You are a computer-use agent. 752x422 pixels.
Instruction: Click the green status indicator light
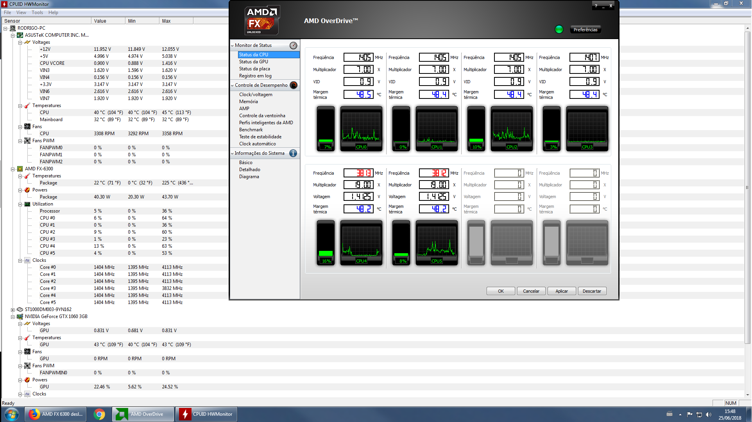[559, 29]
